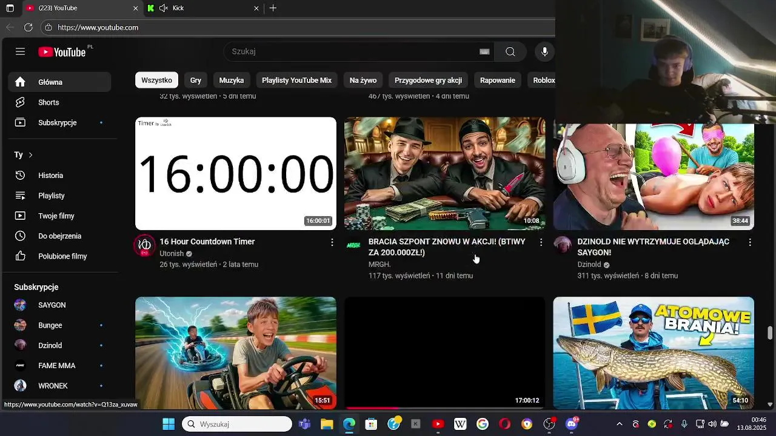Screen dimensions: 776x436
Task: Open Polubione filmy liked videos
Action: pos(59,256)
